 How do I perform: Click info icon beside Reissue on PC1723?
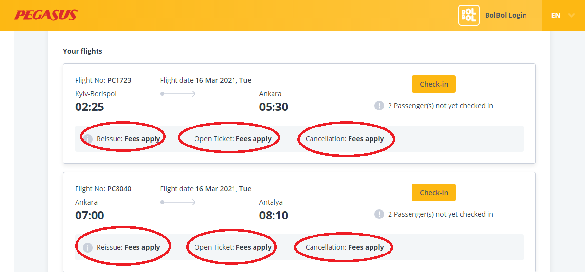coord(88,139)
